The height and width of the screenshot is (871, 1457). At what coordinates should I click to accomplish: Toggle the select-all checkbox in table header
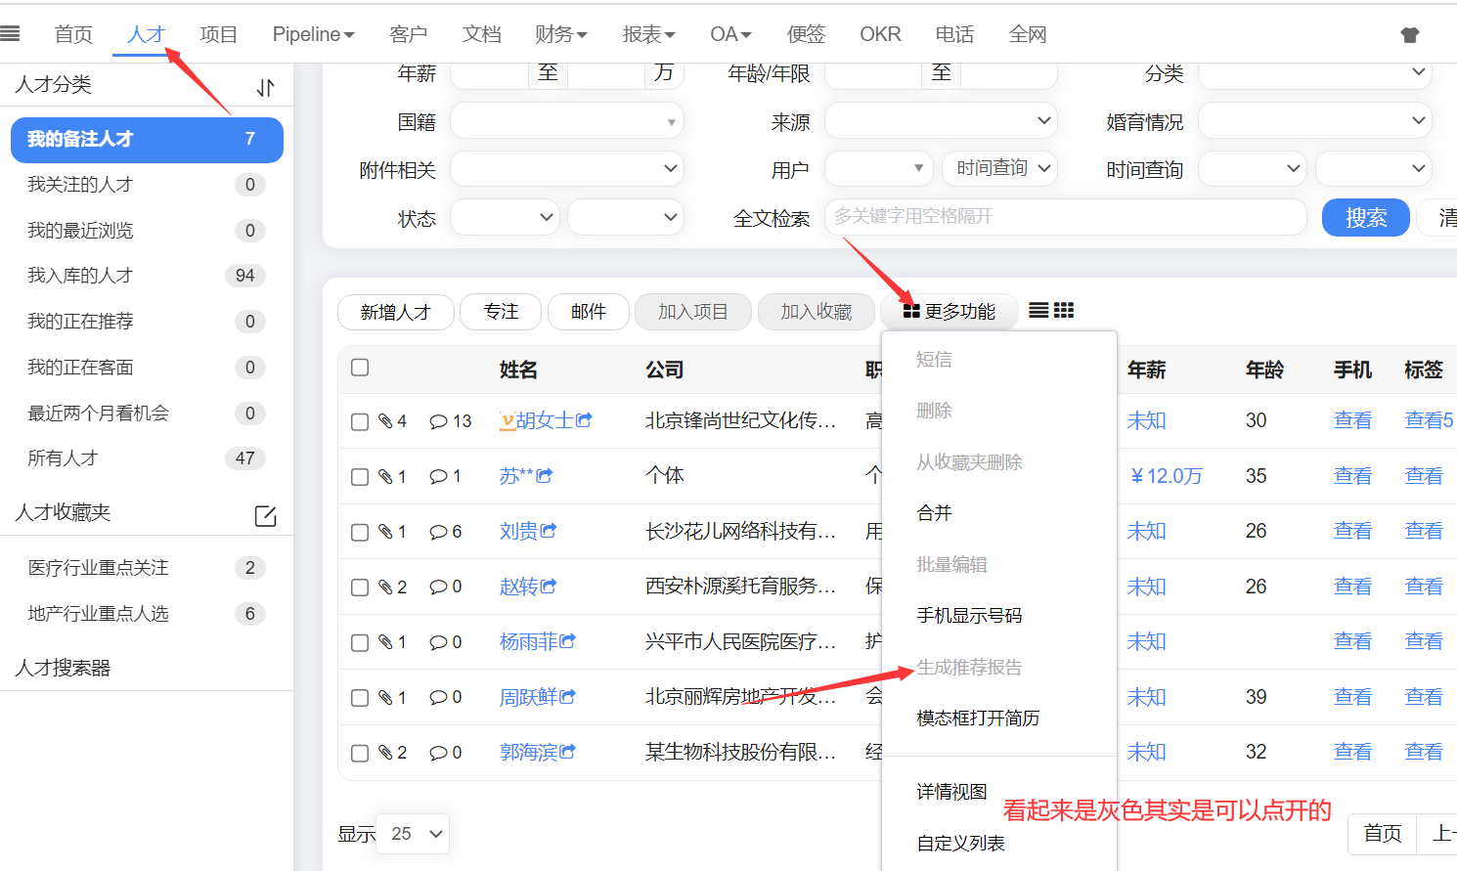(360, 367)
